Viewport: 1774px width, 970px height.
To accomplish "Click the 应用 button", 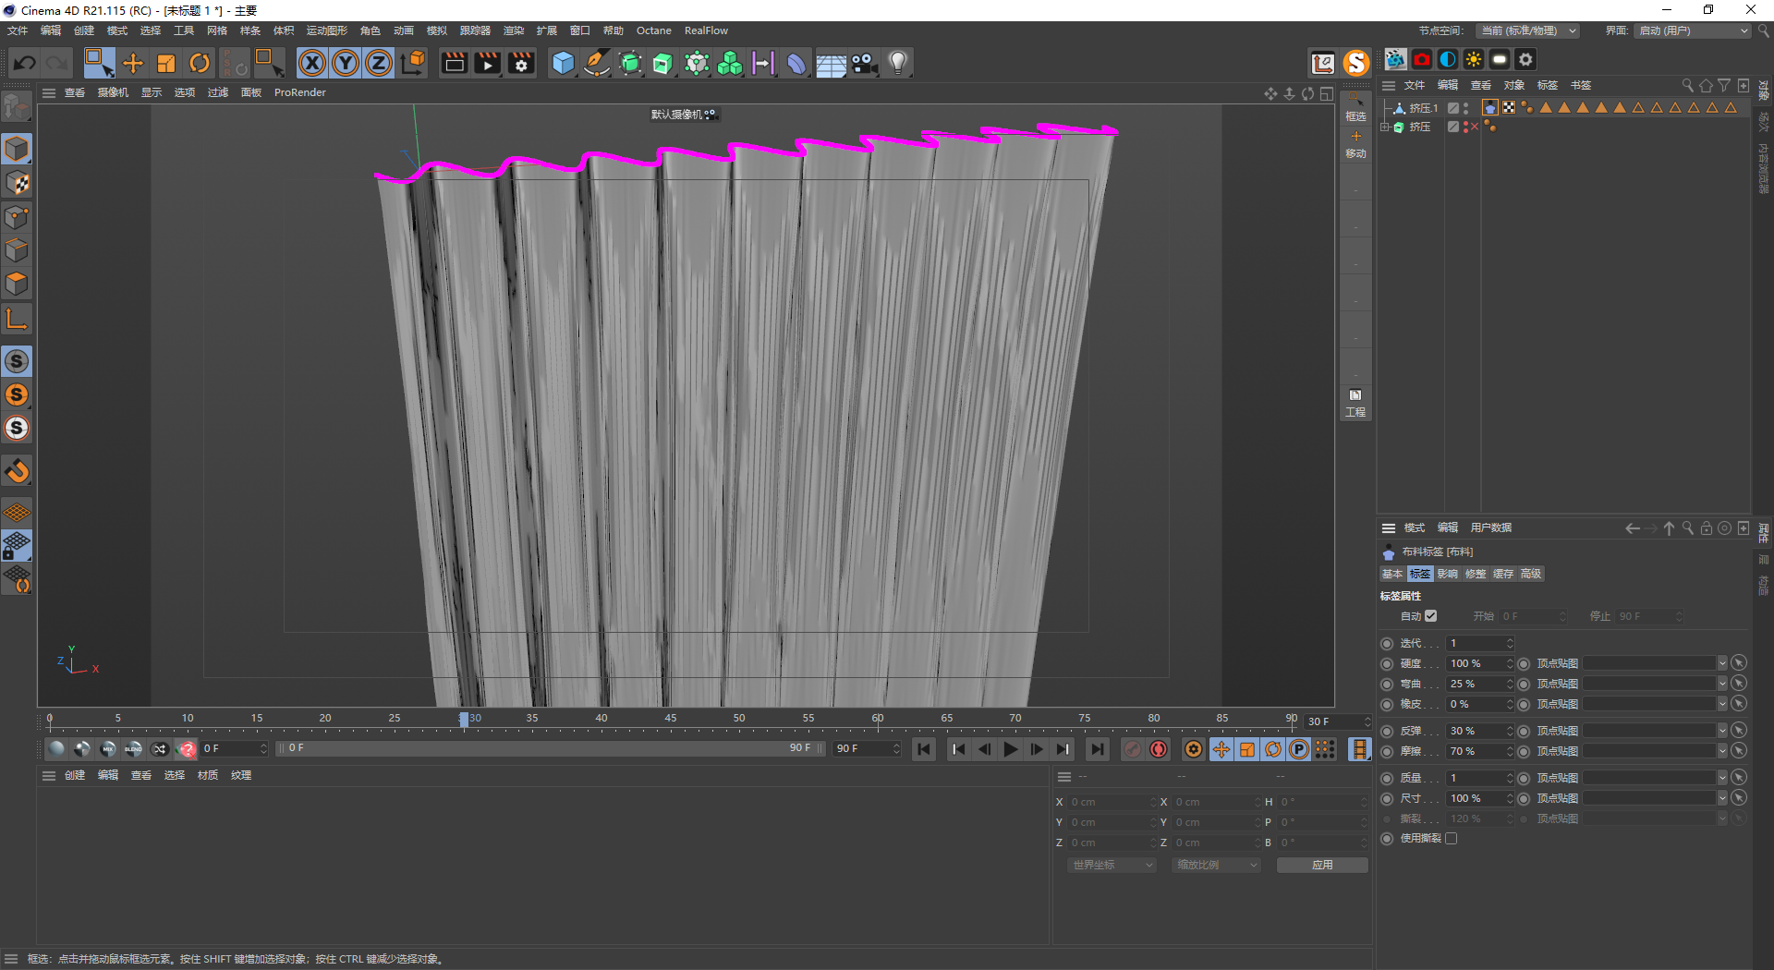I will 1322,866.
